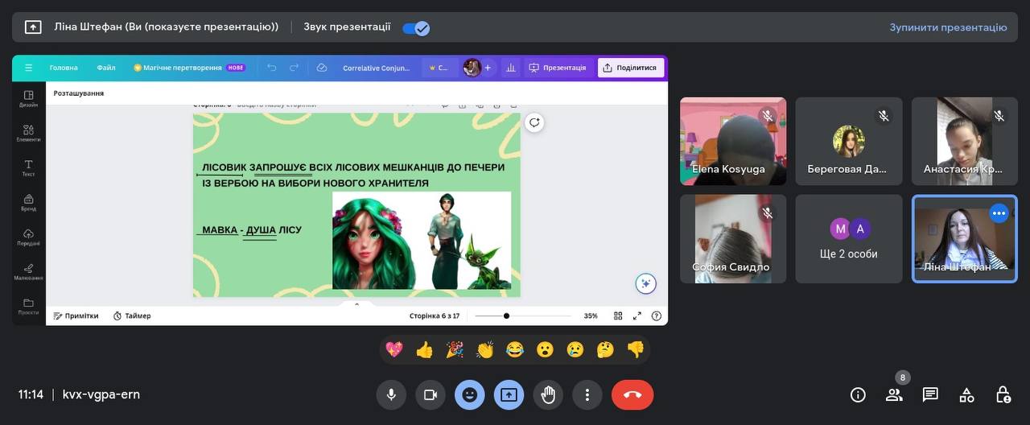The width and height of the screenshot is (1030, 425).
Task: Show meeting details info icon
Action: pos(858,394)
